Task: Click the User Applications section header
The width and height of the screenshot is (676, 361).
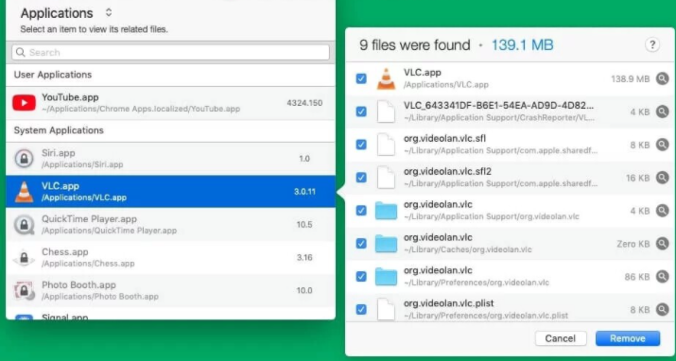Action: point(53,75)
